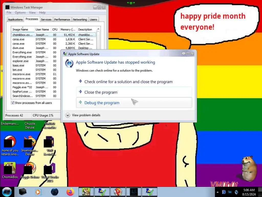Open Task Manager Options menu
262x197 pixels.
tap(20, 13)
